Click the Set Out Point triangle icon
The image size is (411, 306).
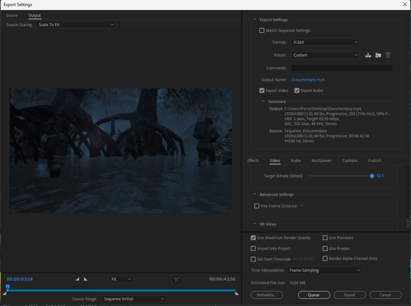click(85, 279)
